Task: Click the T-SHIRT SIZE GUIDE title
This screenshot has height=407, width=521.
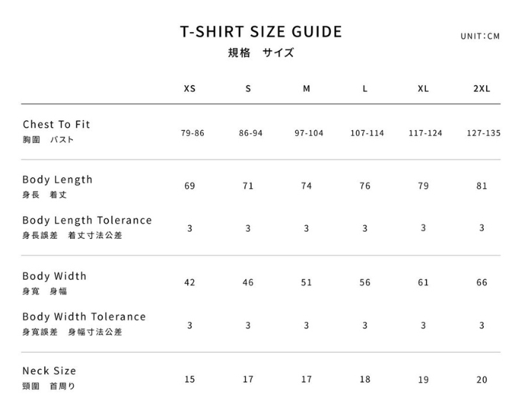Action: (x=261, y=32)
